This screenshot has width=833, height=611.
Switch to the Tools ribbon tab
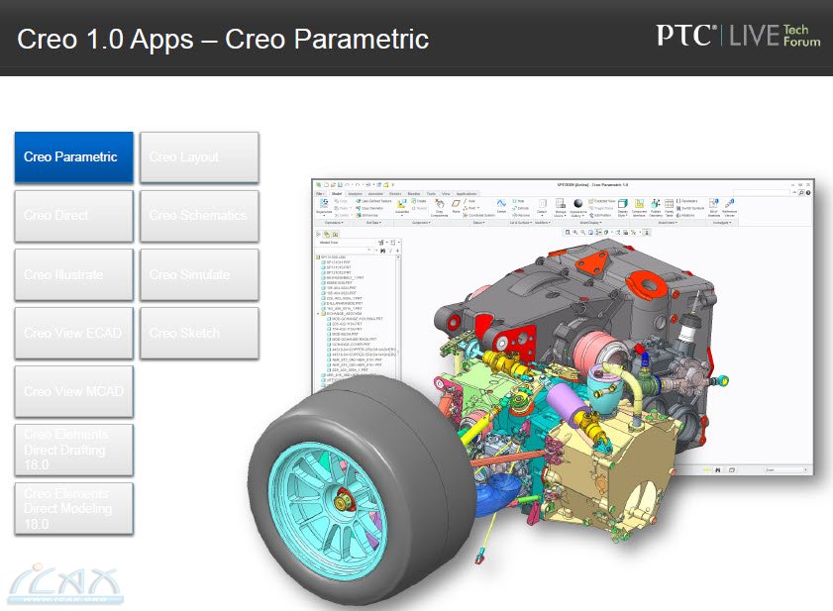431,194
